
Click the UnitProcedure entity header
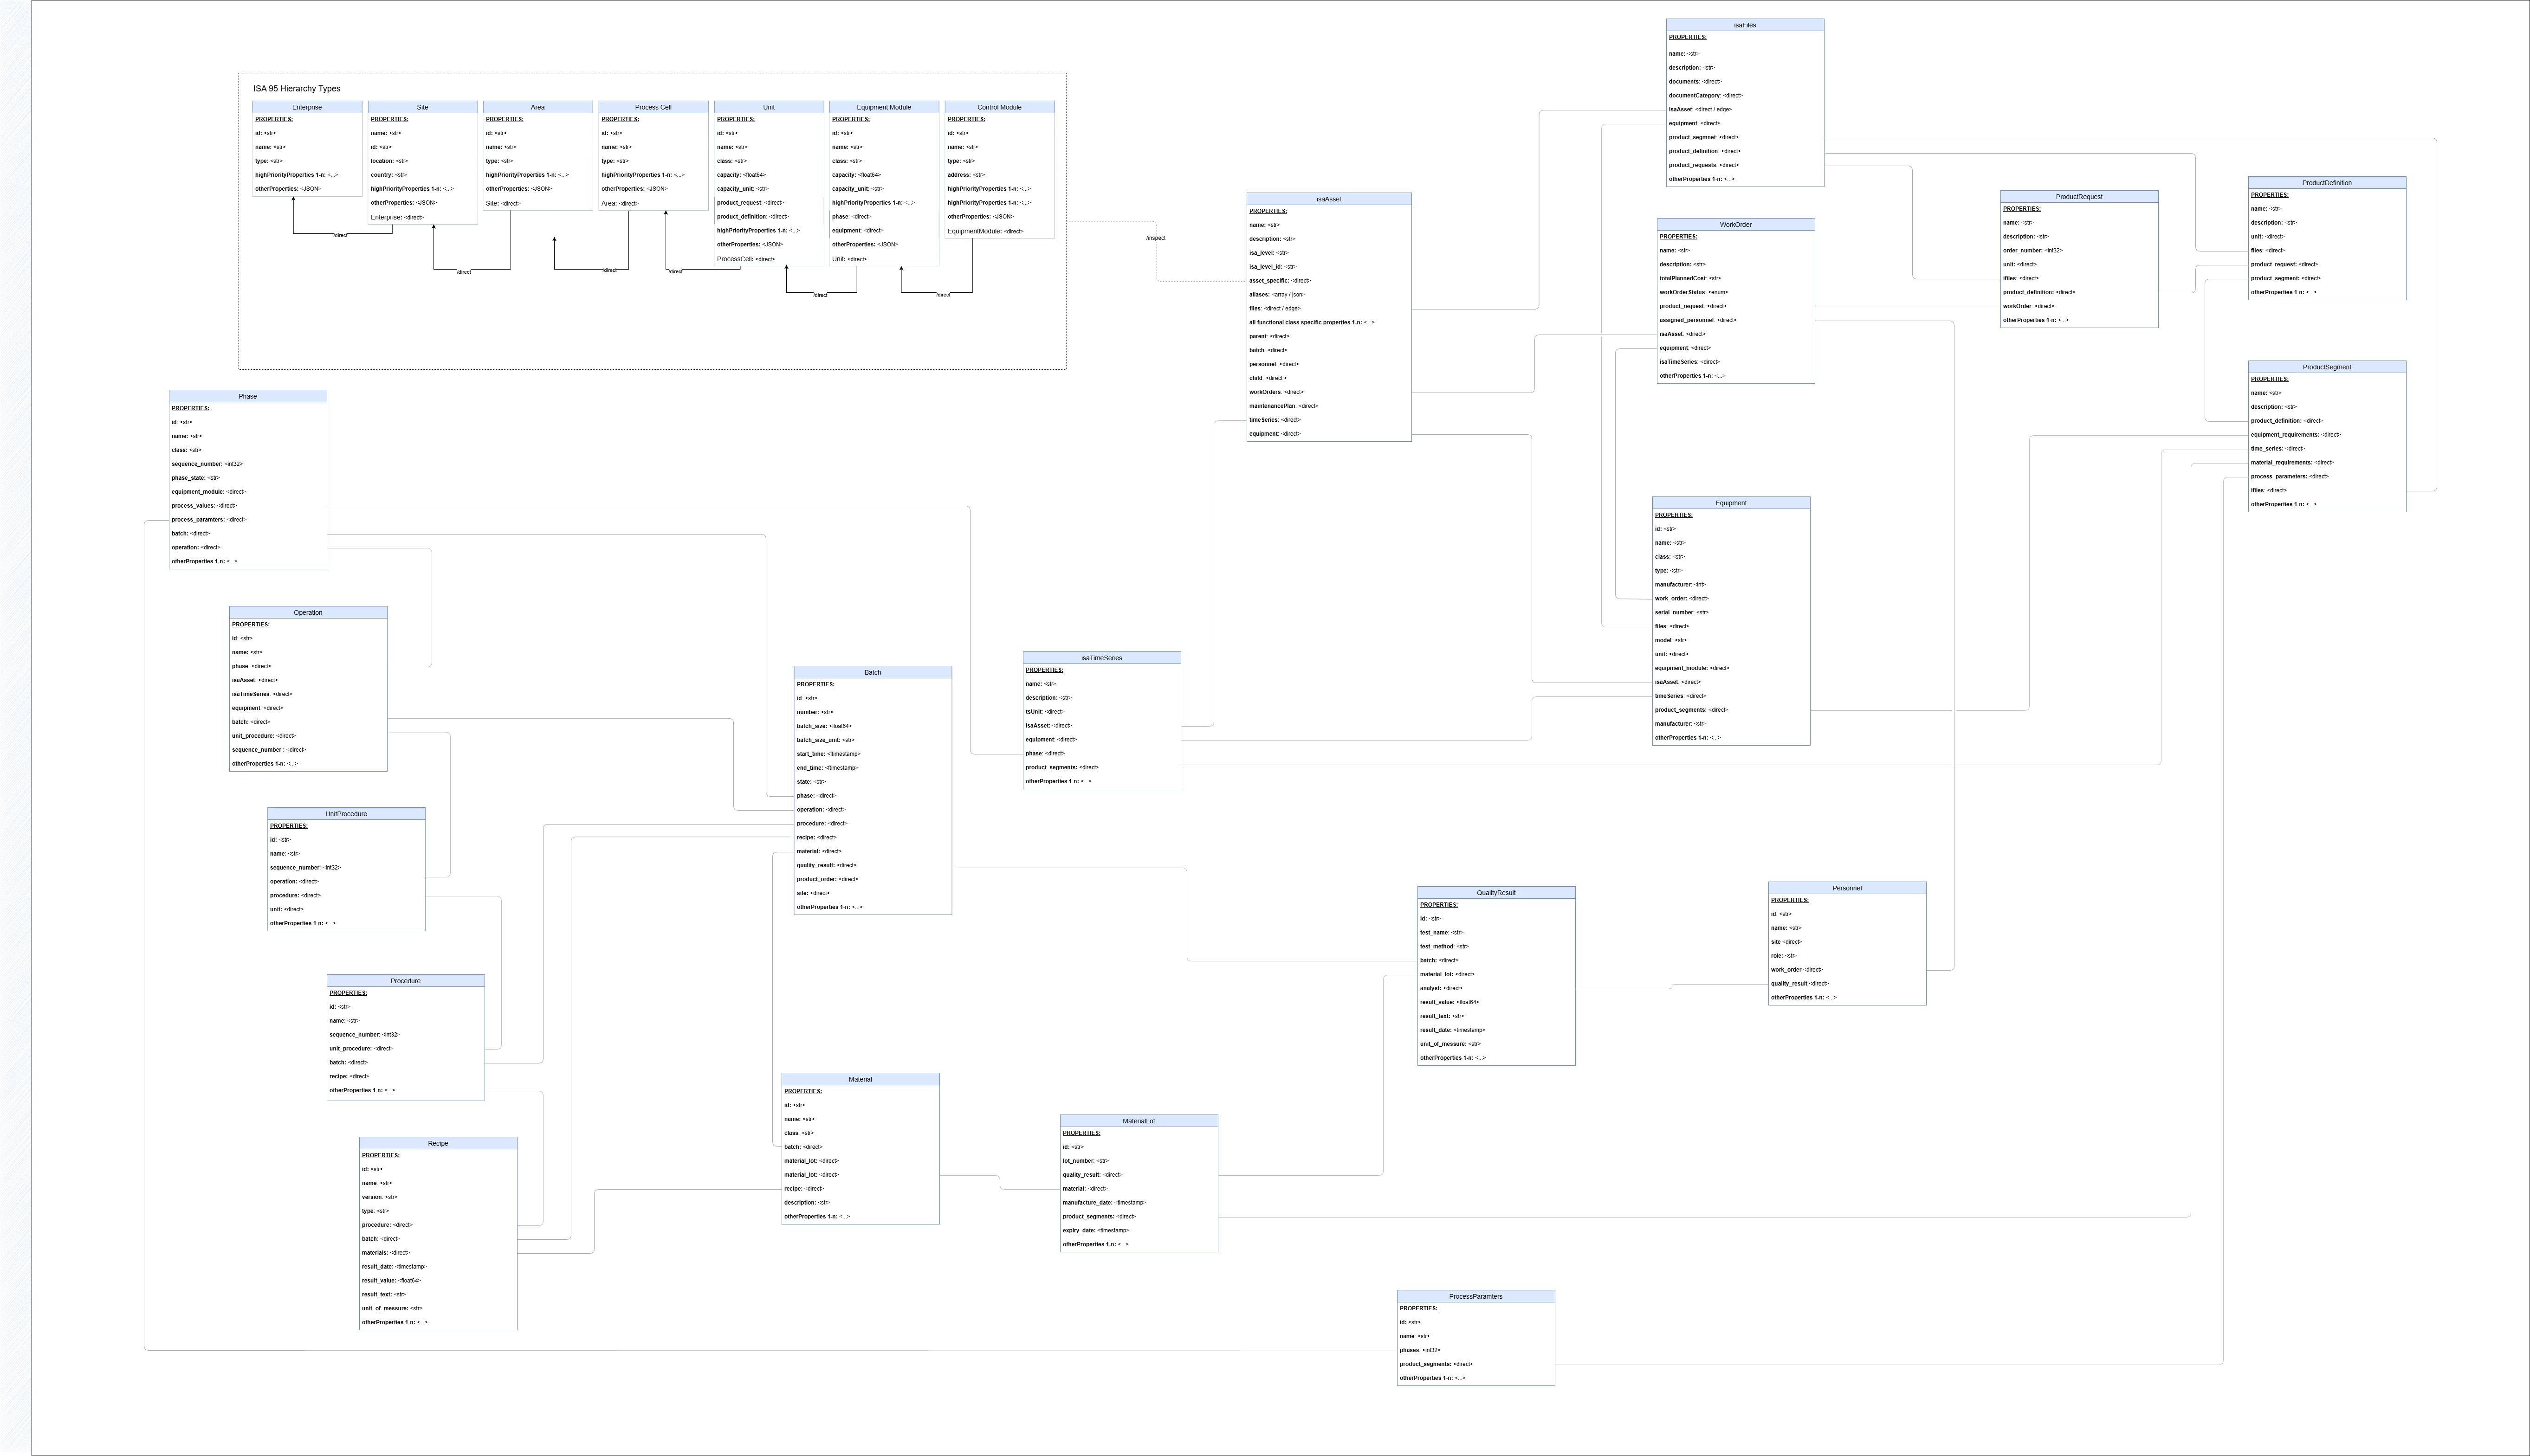coord(346,814)
